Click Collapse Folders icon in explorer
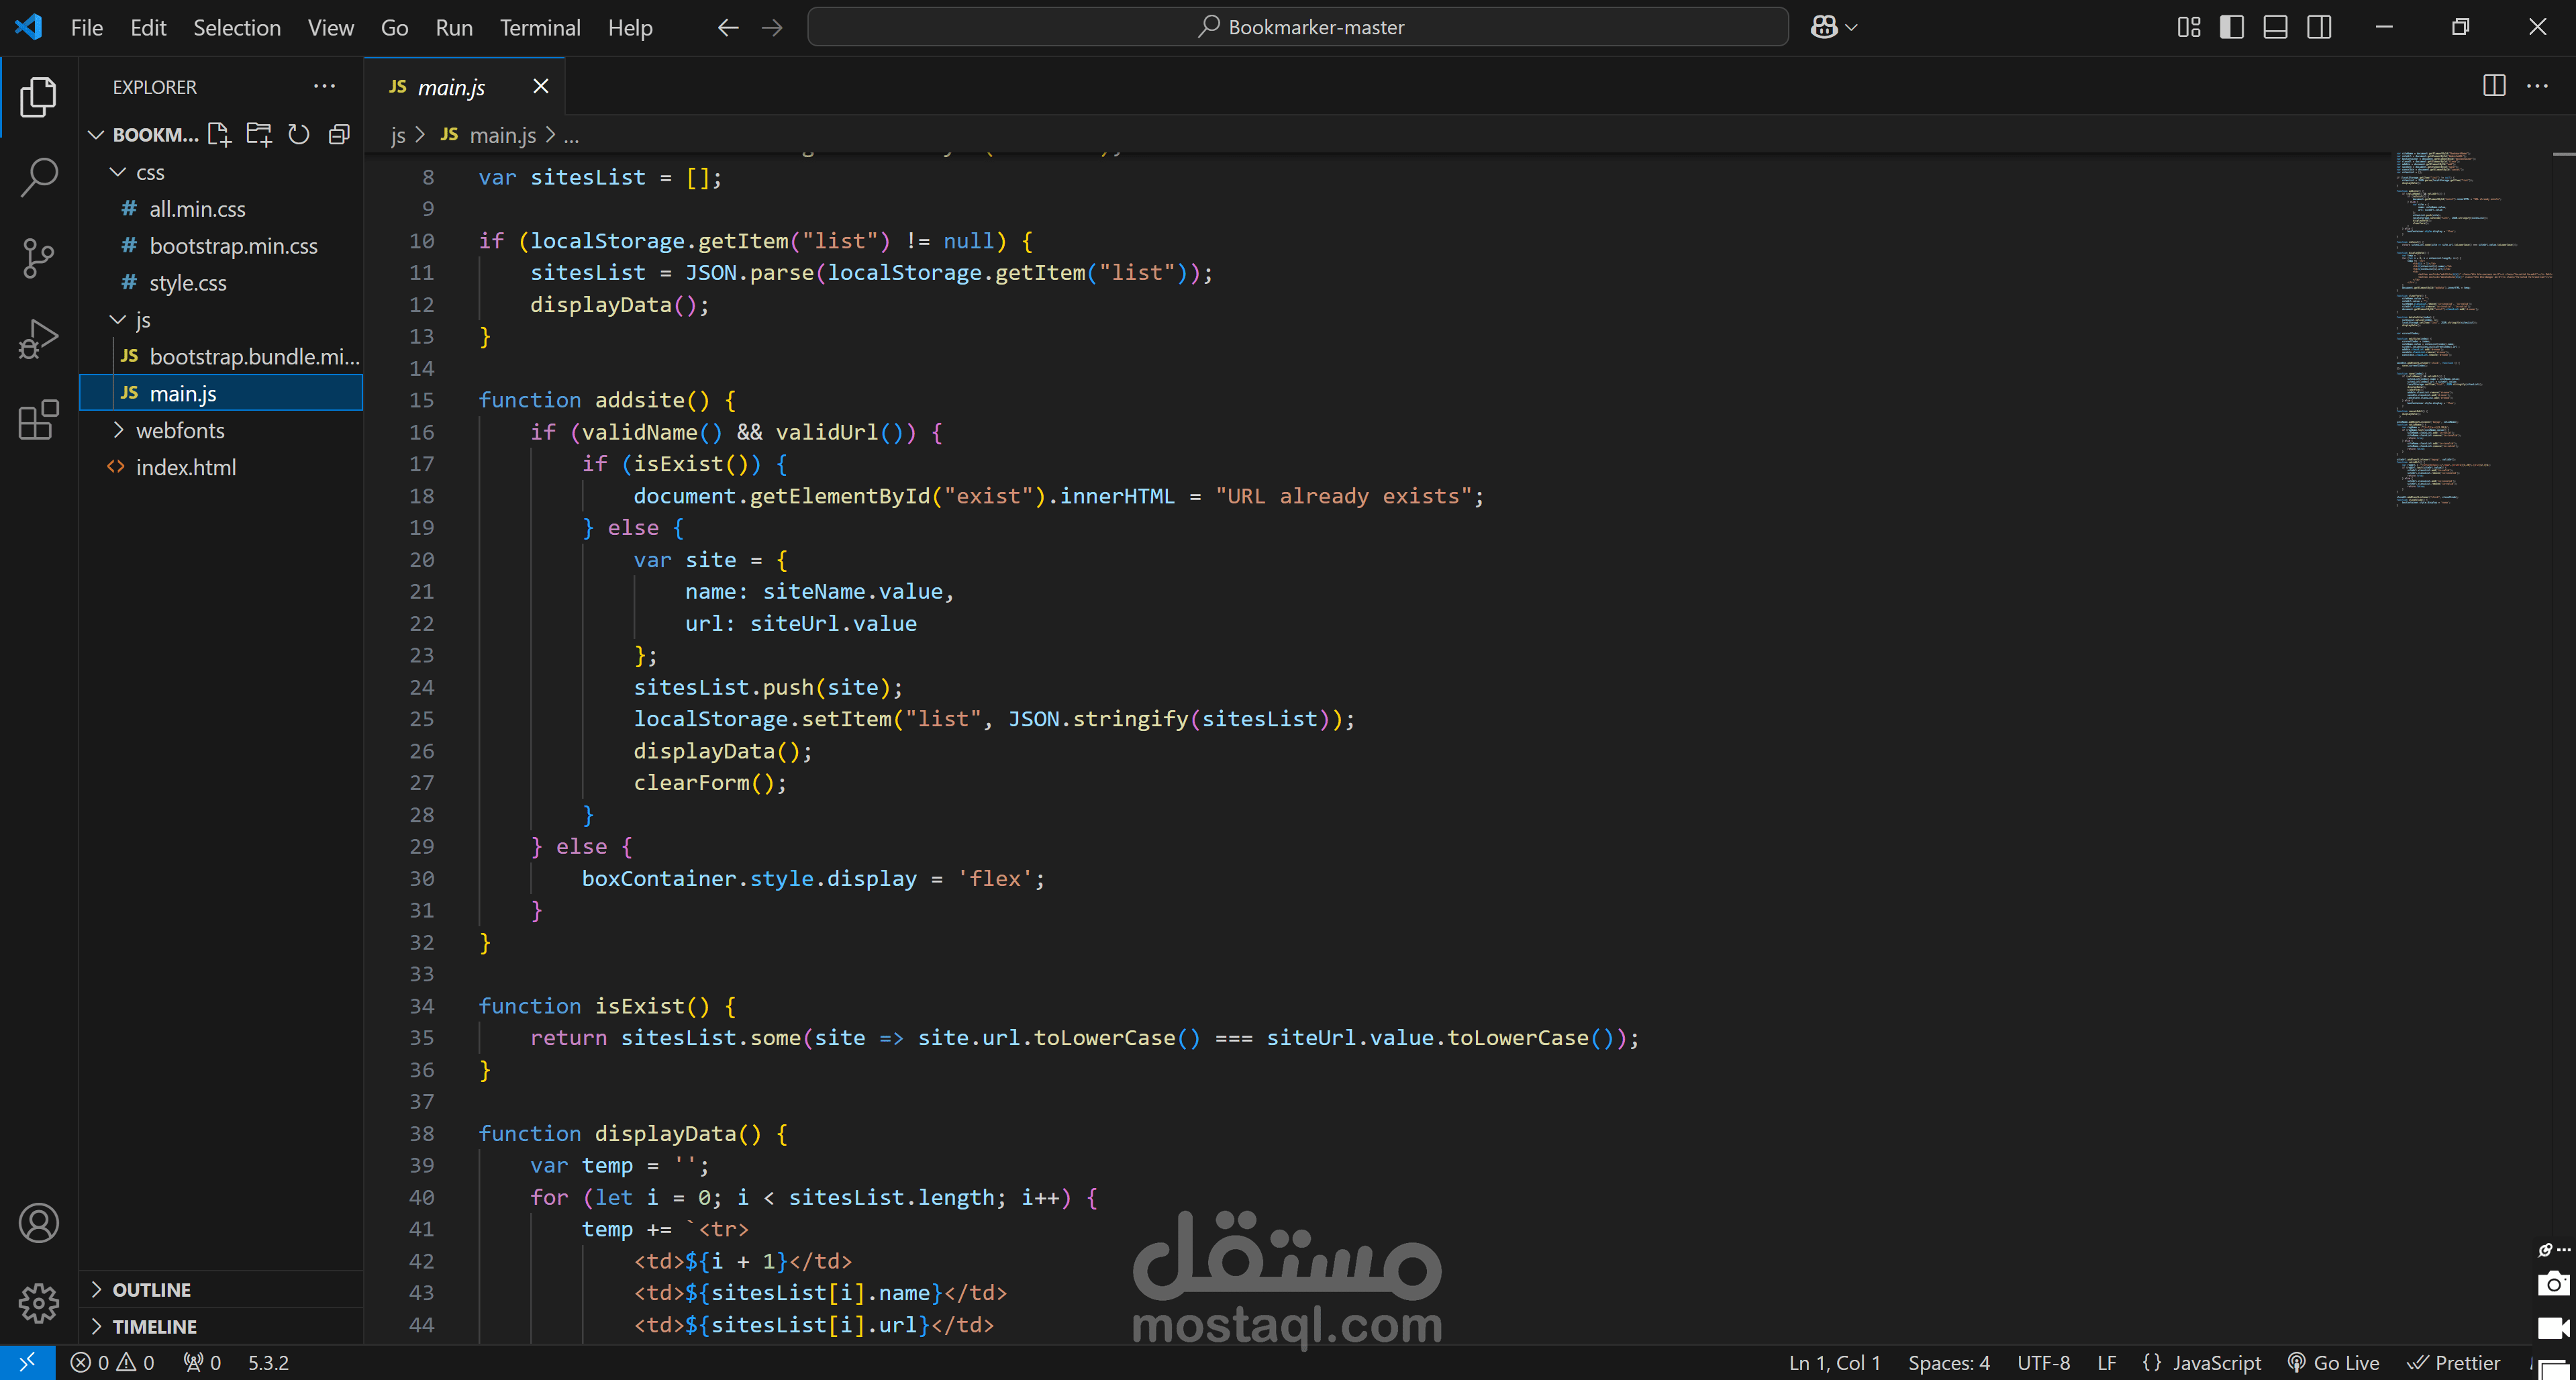The image size is (2576, 1380). [x=340, y=134]
